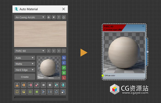Click the Create button
This screenshot has width=161, height=103.
pyautogui.click(x=25, y=77)
